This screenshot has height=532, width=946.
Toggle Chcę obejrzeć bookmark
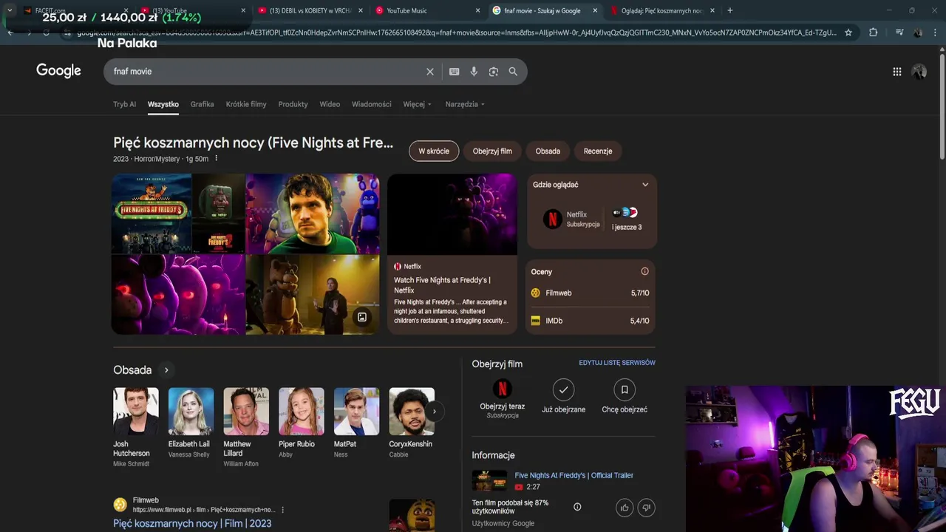click(x=625, y=389)
